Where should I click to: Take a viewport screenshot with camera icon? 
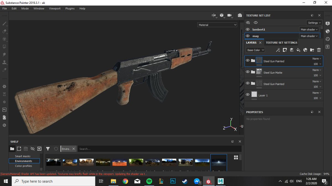pos(240,15)
